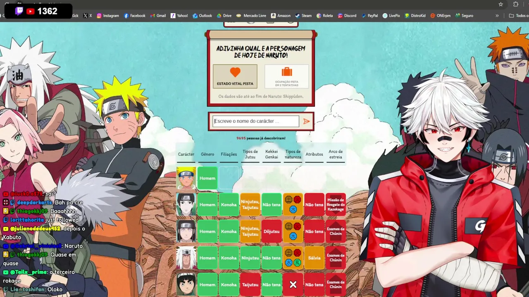Open the DistroKid bookmark
Image resolution: width=529 pixels, height=297 pixels.
(x=415, y=16)
